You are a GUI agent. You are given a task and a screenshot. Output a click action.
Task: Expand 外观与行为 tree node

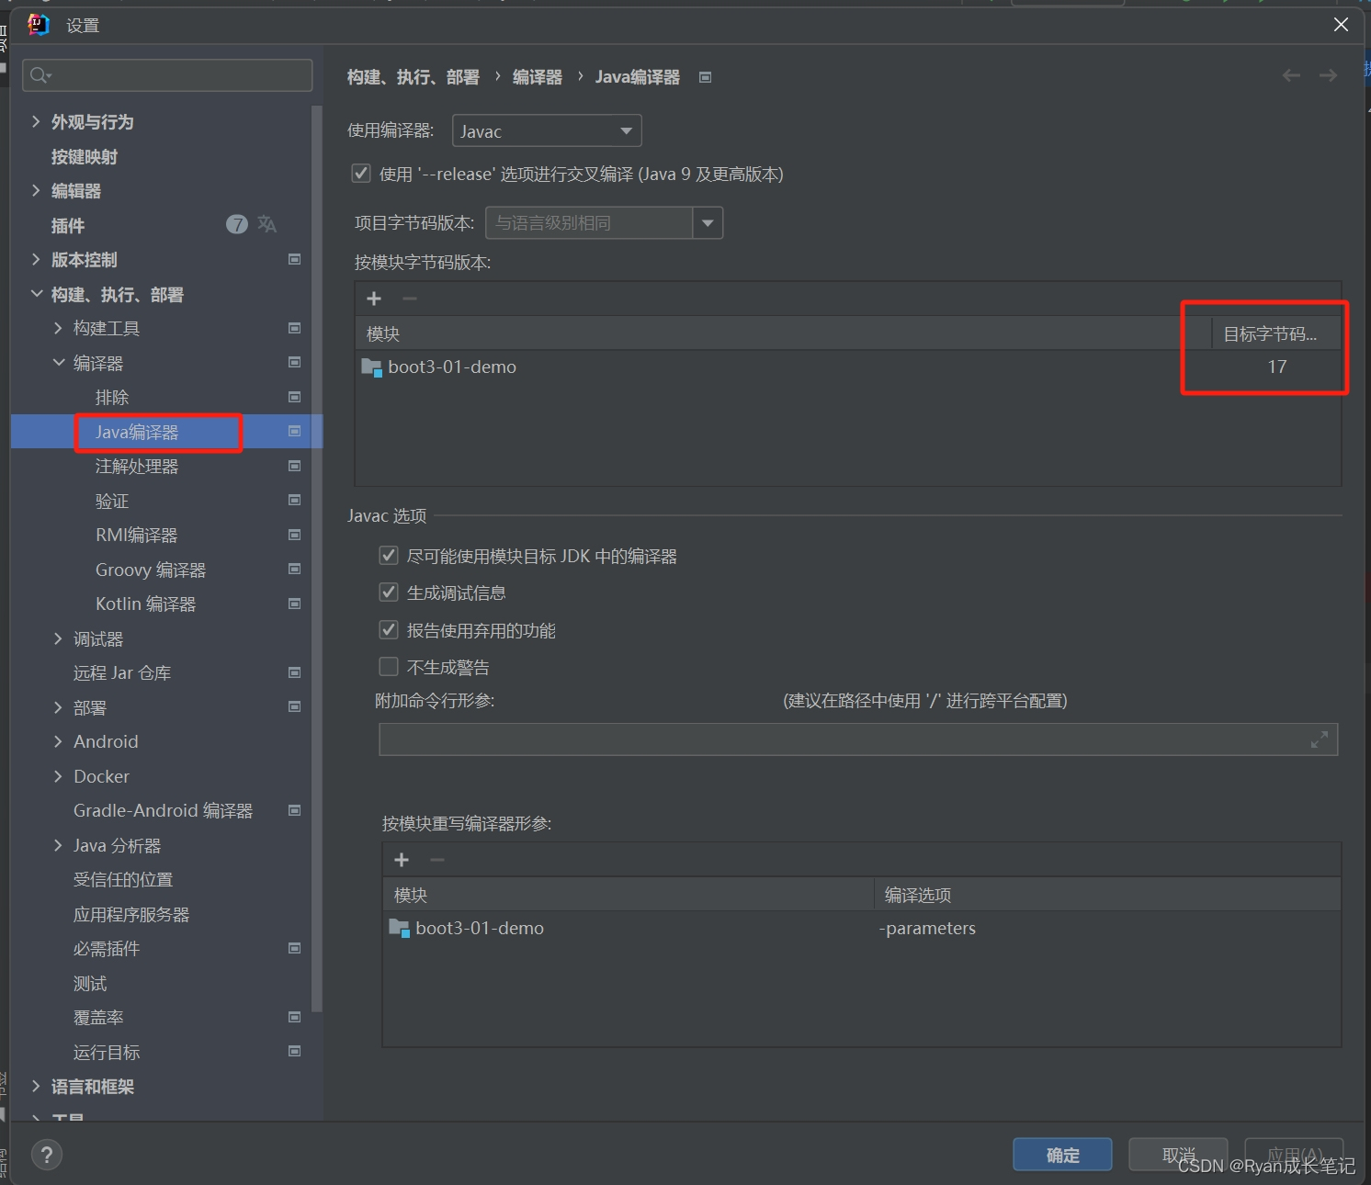coord(36,121)
